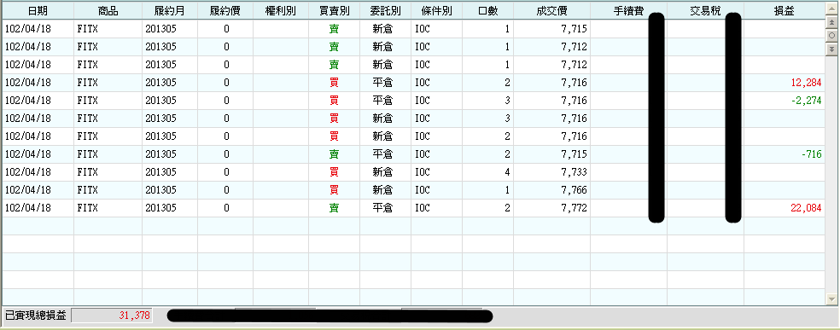Click the quantity 2 in the 22,084 row
Image resolution: width=840 pixels, height=330 pixels.
click(507, 208)
